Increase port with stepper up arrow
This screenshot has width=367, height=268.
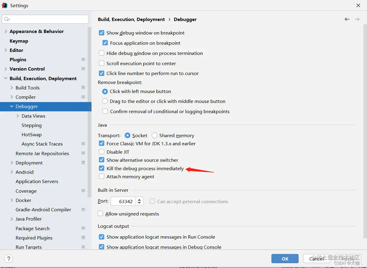pyautogui.click(x=139, y=200)
